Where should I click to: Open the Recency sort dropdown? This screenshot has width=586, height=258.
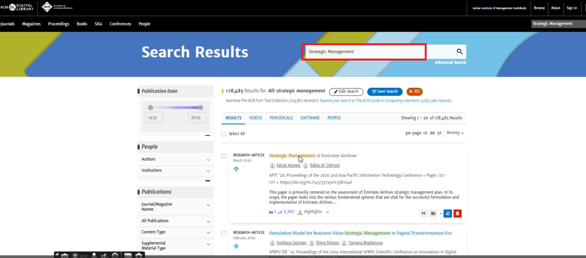click(455, 133)
